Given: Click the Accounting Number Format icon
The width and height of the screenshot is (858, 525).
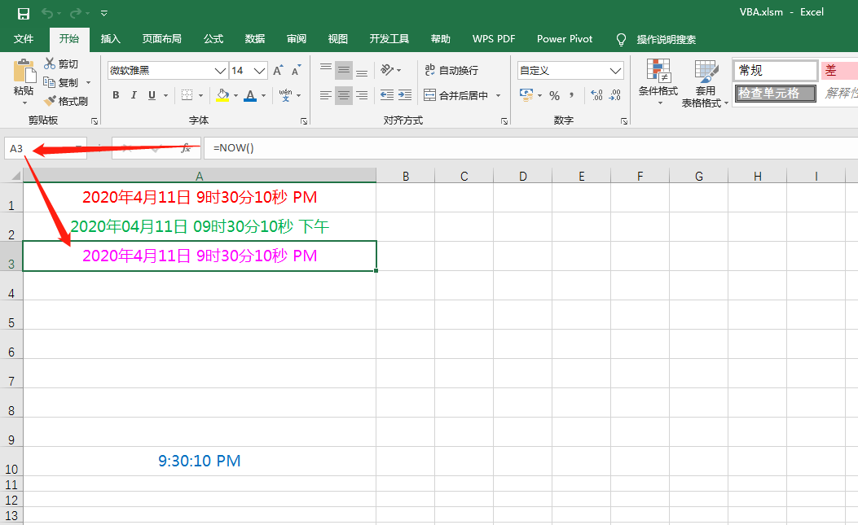Looking at the screenshot, I should [x=526, y=95].
